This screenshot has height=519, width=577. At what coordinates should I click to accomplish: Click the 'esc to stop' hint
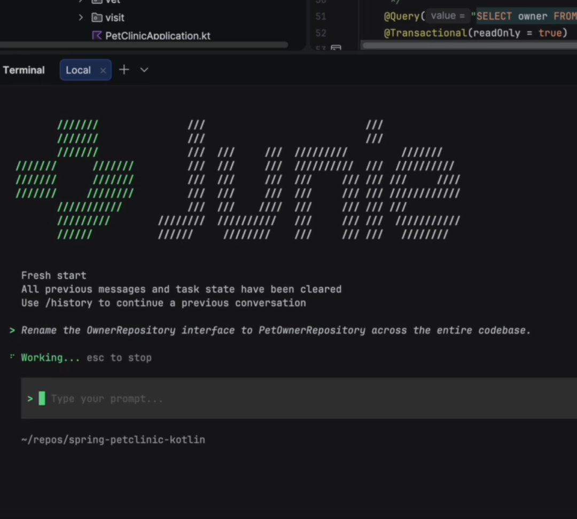click(x=119, y=358)
